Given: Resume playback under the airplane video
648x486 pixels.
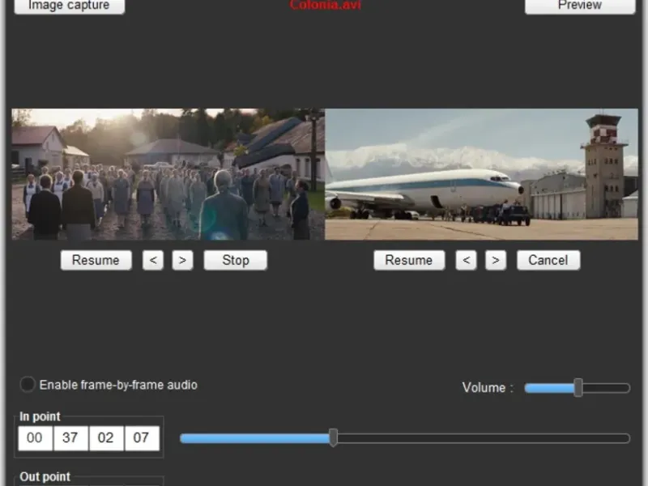Looking at the screenshot, I should [409, 260].
